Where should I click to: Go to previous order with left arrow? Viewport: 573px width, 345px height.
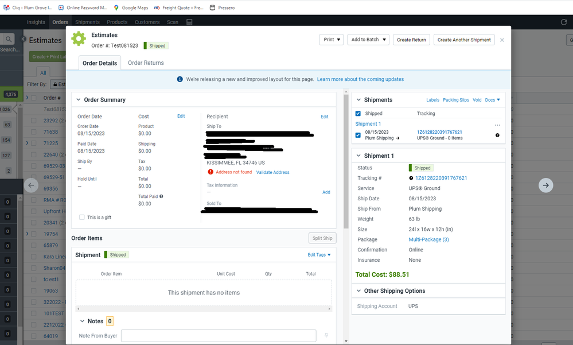pyautogui.click(x=32, y=185)
